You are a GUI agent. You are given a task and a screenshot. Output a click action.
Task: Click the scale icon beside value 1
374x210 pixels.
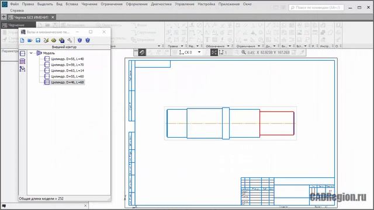pos(221,52)
